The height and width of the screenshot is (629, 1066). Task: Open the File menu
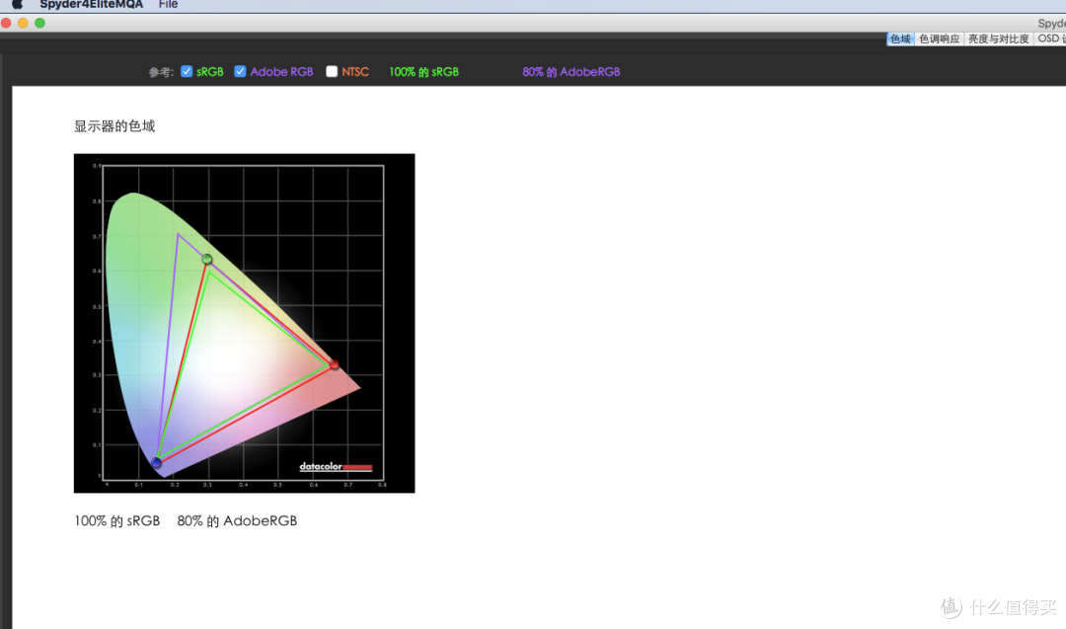[x=168, y=4]
